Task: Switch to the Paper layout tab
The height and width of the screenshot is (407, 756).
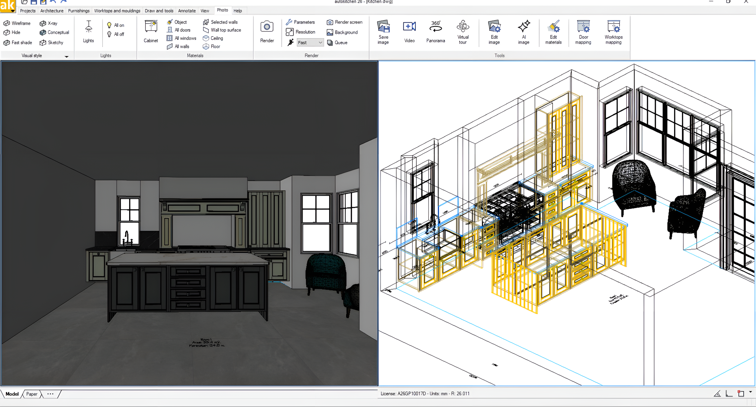Action: pos(32,394)
